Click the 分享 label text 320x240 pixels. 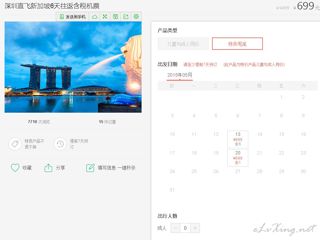(60, 168)
